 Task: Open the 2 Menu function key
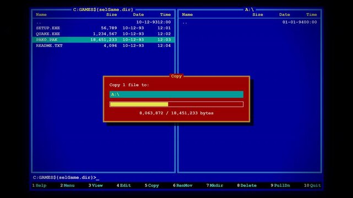click(67, 185)
